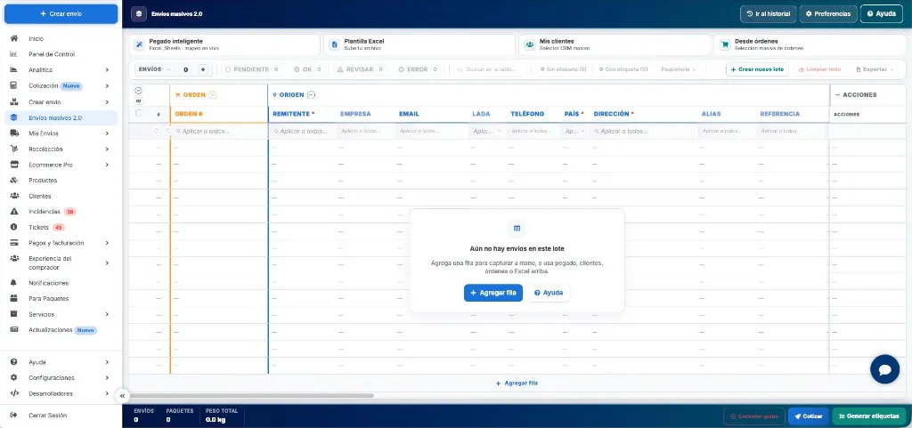The height and width of the screenshot is (428, 912).
Task: Open the sidebar Crear envío menu item
Action: coord(61,101)
